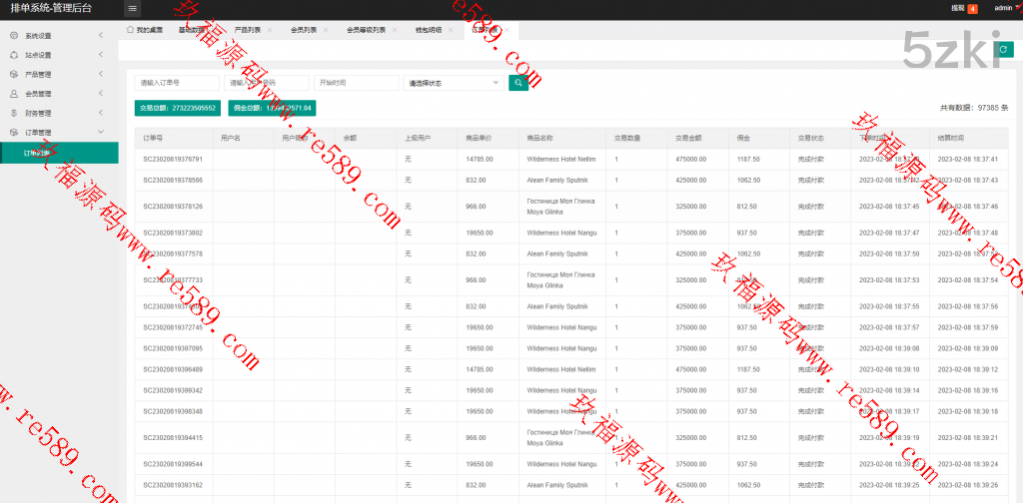Click the 请输入订单号 input field
Image resolution: width=1023 pixels, height=503 pixels.
tap(177, 83)
